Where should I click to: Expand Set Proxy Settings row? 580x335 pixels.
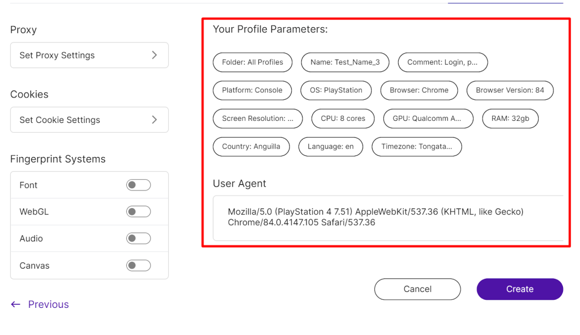pos(89,55)
